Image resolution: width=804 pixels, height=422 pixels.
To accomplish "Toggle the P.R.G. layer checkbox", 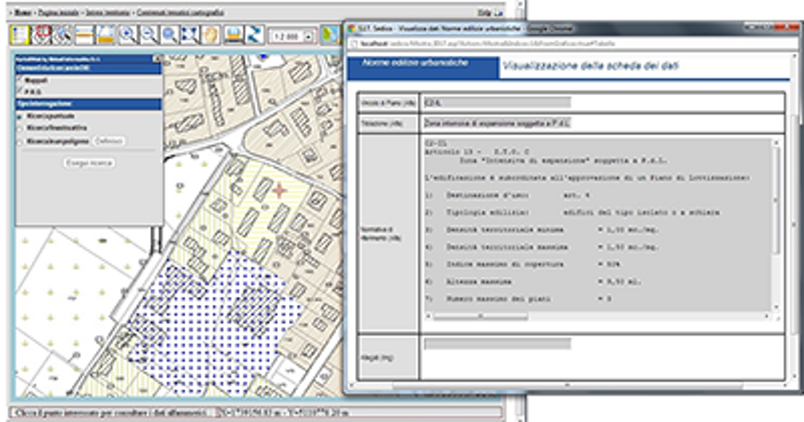I will tap(20, 92).
